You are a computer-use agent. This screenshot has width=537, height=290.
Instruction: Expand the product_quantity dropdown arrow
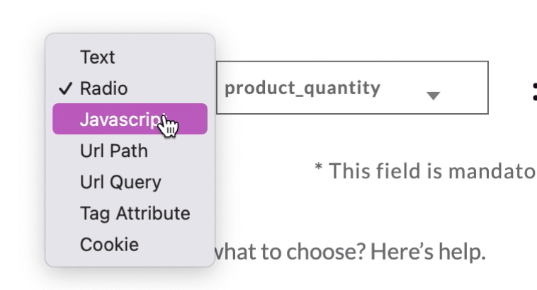pos(434,95)
